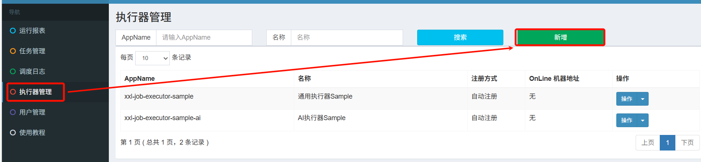701x162 pixels.
Task: Click the green circle icon beside 调度日志
Action: [x=13, y=72]
